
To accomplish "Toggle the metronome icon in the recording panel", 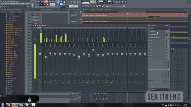I will coord(38,1).
